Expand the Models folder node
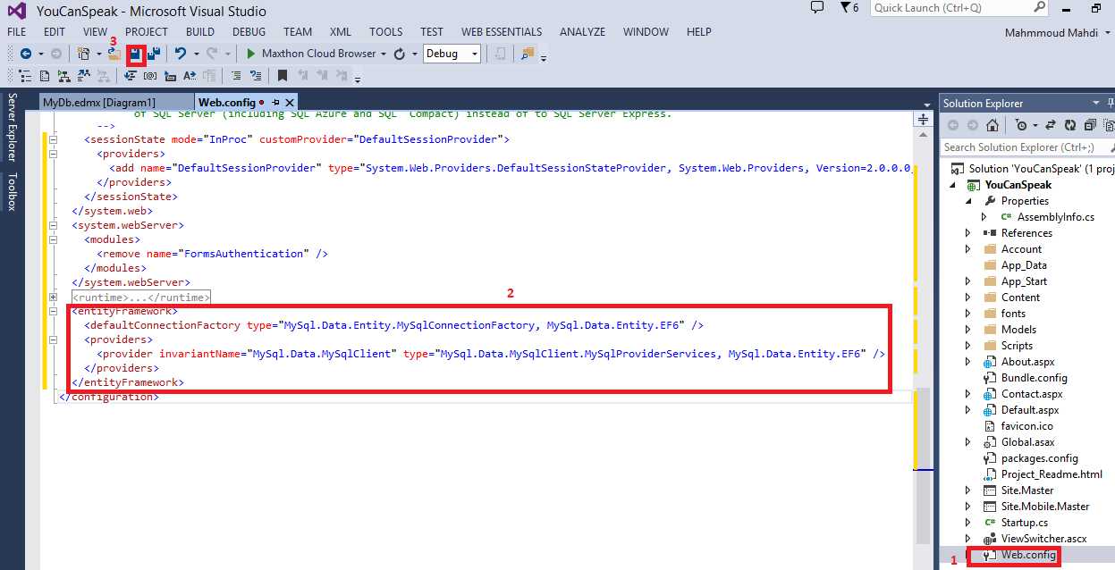Image resolution: width=1115 pixels, height=570 pixels. 968,330
